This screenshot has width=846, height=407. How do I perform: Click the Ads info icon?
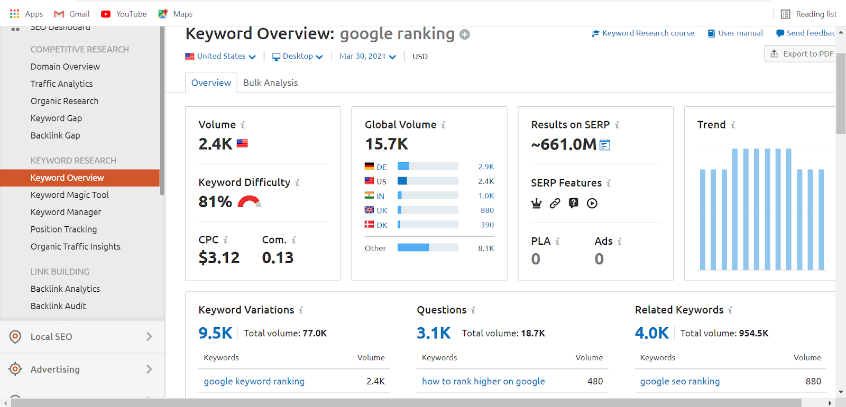pos(619,241)
